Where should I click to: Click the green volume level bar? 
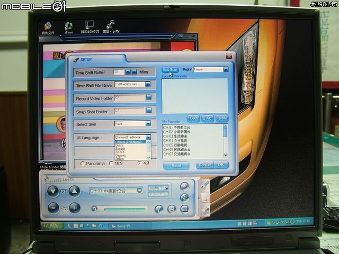click(125, 209)
